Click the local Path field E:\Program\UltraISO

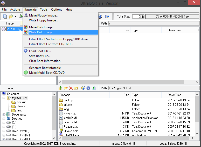point(154,88)
